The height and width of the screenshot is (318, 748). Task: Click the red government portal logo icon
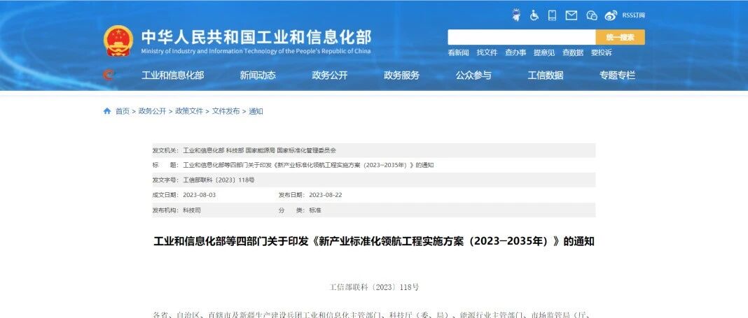[x=109, y=75]
